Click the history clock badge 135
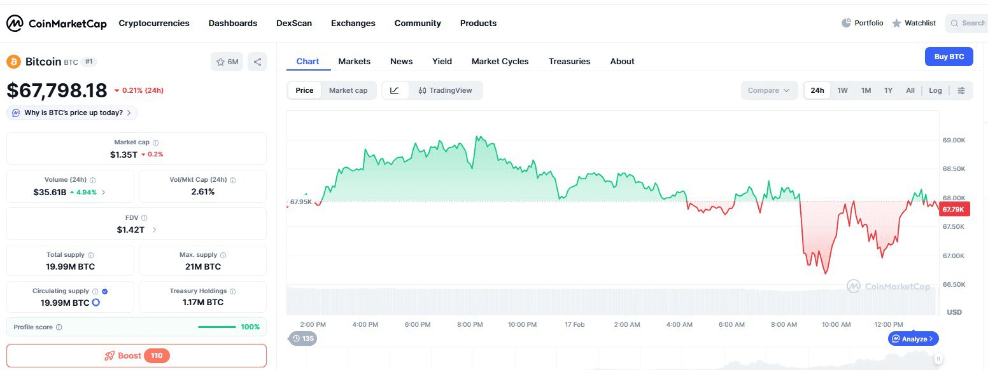 tap(302, 338)
